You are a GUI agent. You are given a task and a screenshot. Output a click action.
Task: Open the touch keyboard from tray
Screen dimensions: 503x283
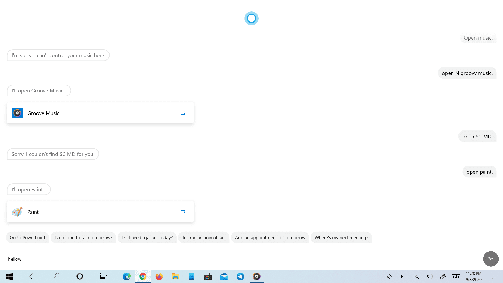[456, 276]
